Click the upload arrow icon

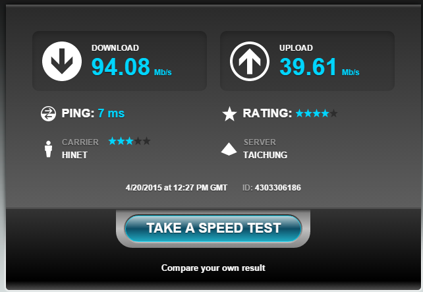[x=250, y=61]
